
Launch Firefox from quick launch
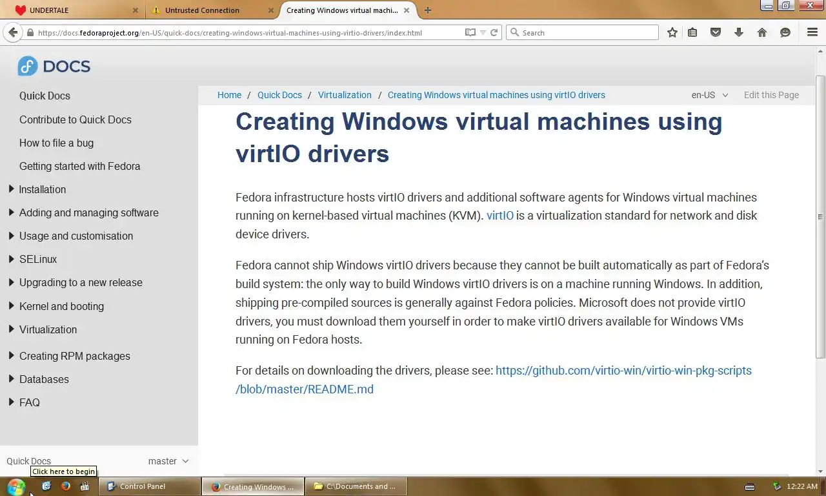[65, 486]
